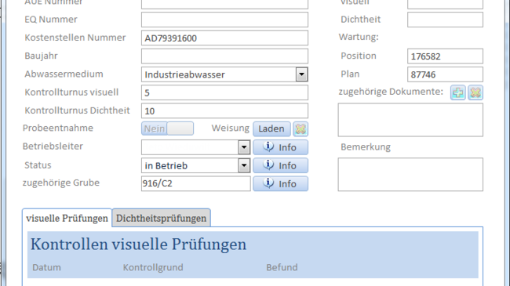Click the add document plus icon
The image size is (510, 286).
(458, 92)
